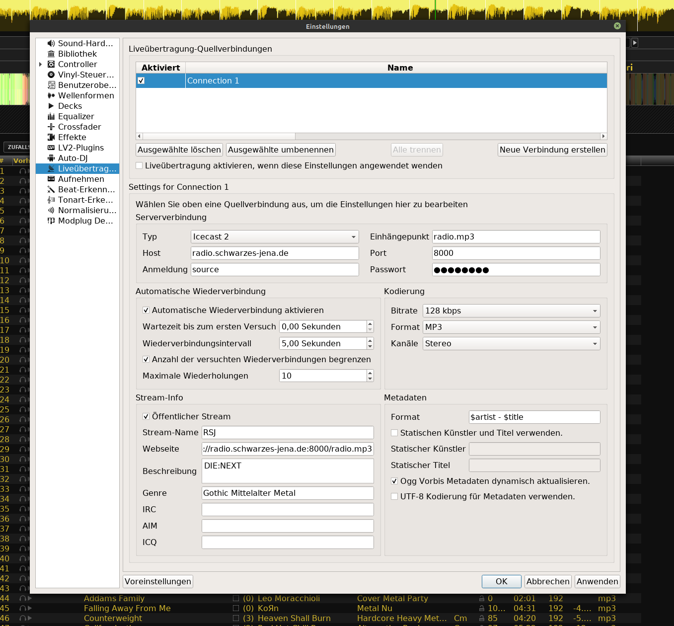Click the Host input field
The height and width of the screenshot is (626, 674).
(x=275, y=253)
